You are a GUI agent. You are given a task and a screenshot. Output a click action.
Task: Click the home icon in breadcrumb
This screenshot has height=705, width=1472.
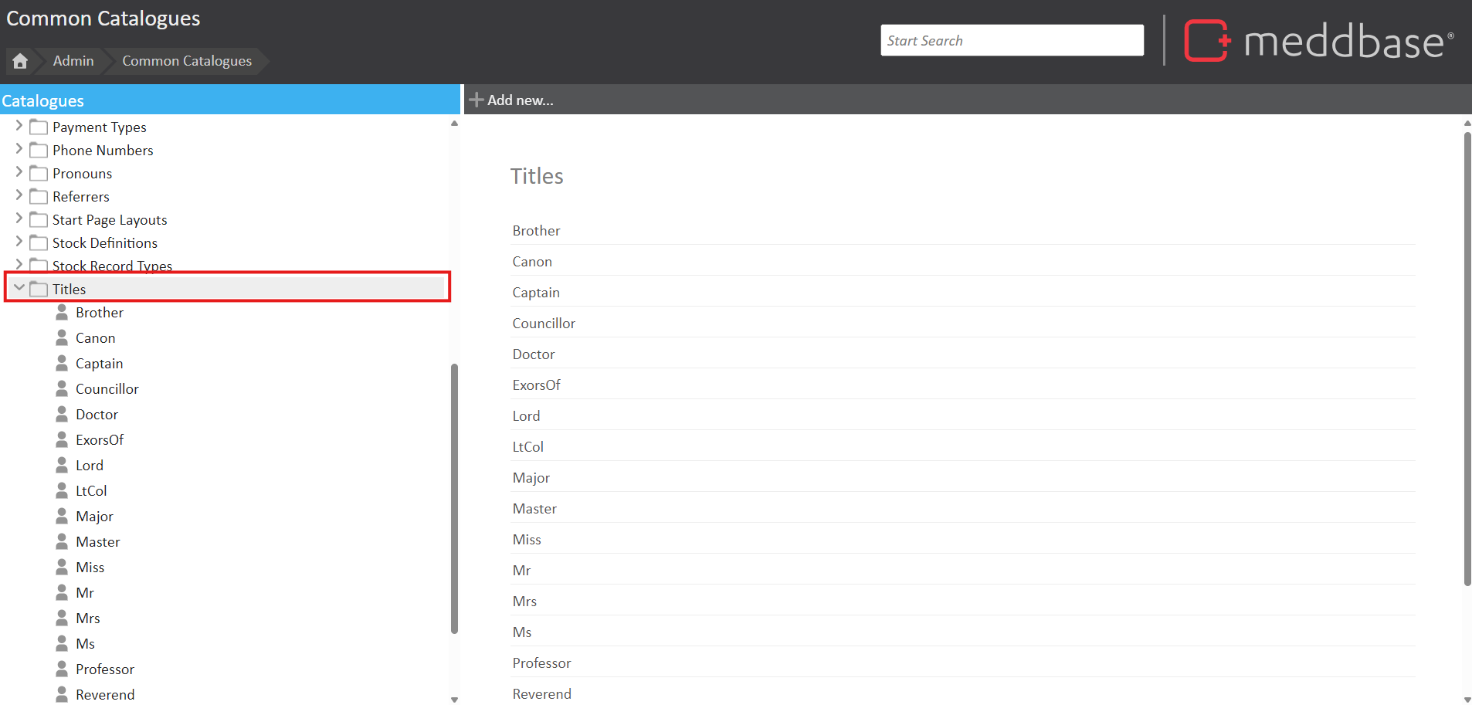20,61
